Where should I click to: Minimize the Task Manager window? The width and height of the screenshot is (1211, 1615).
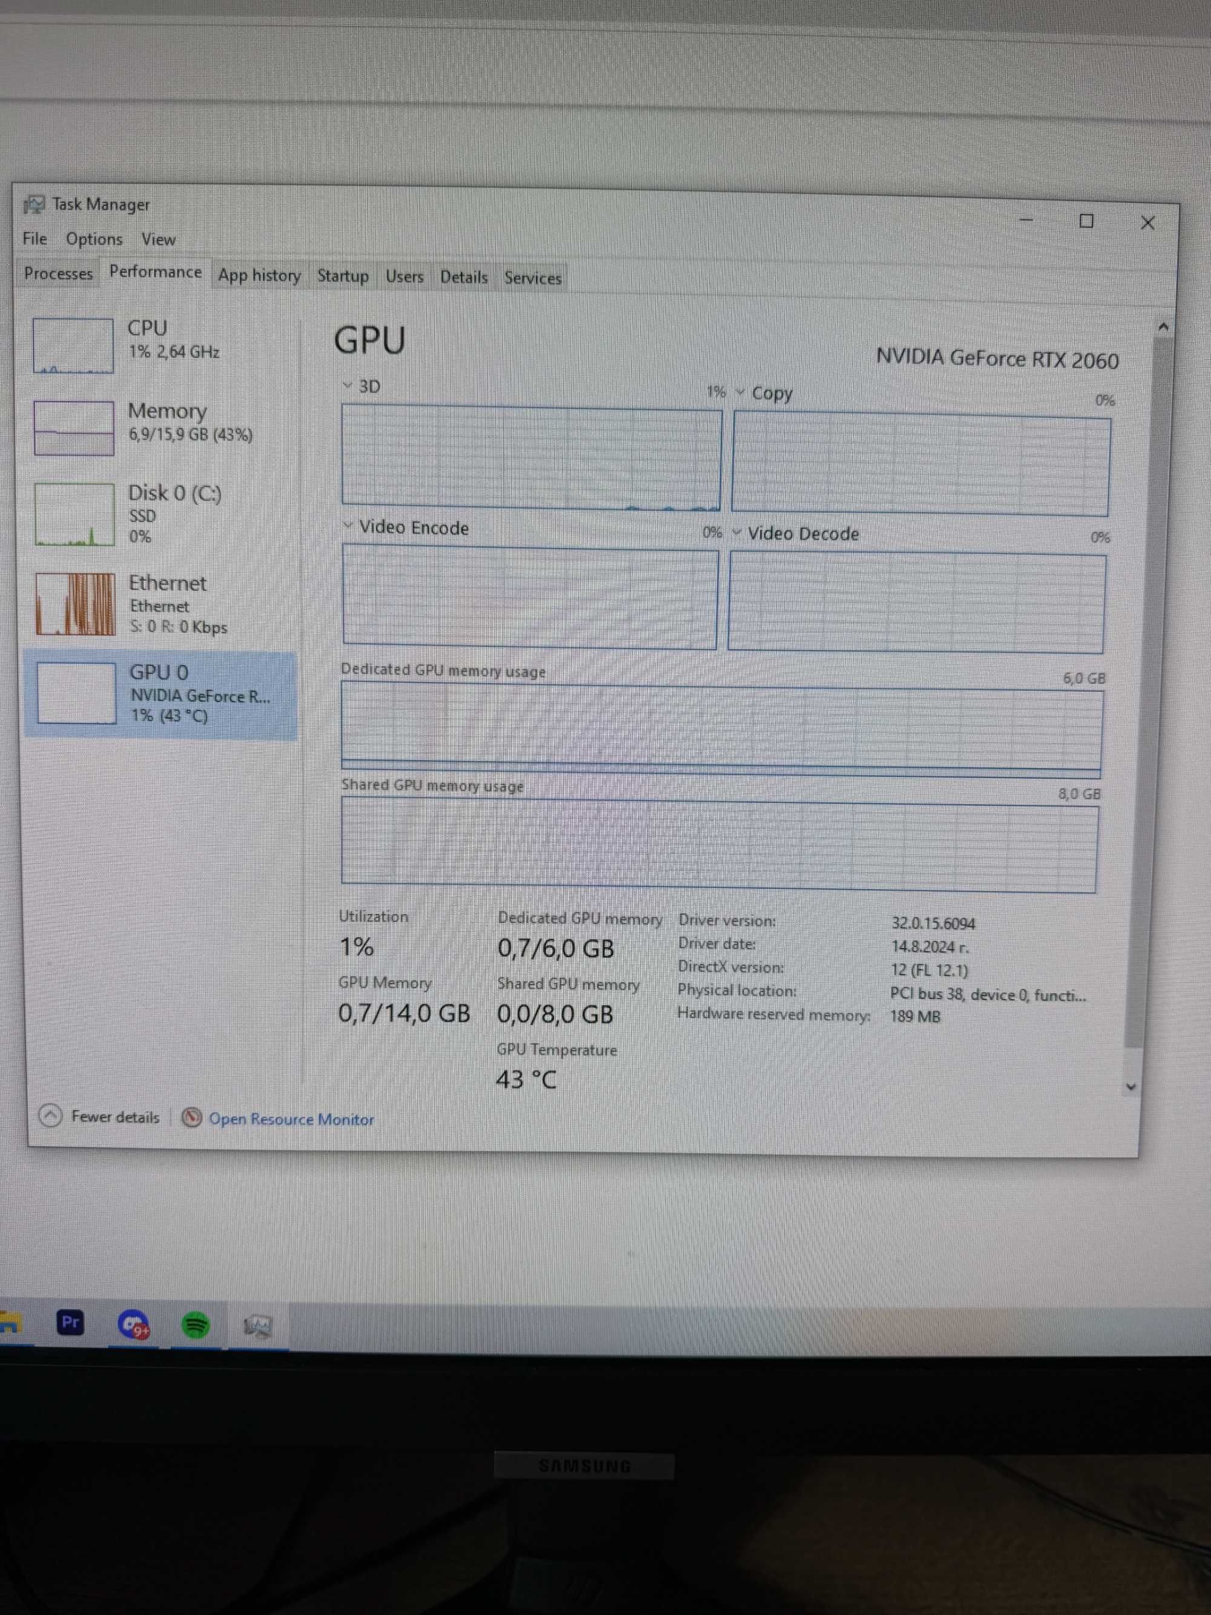1026,220
